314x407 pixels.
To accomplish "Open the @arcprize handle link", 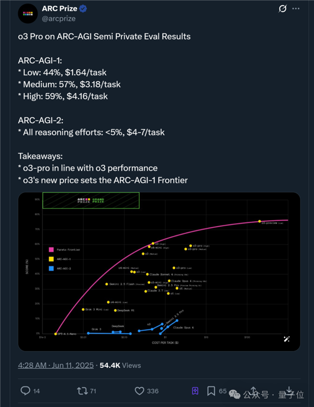I will point(60,19).
